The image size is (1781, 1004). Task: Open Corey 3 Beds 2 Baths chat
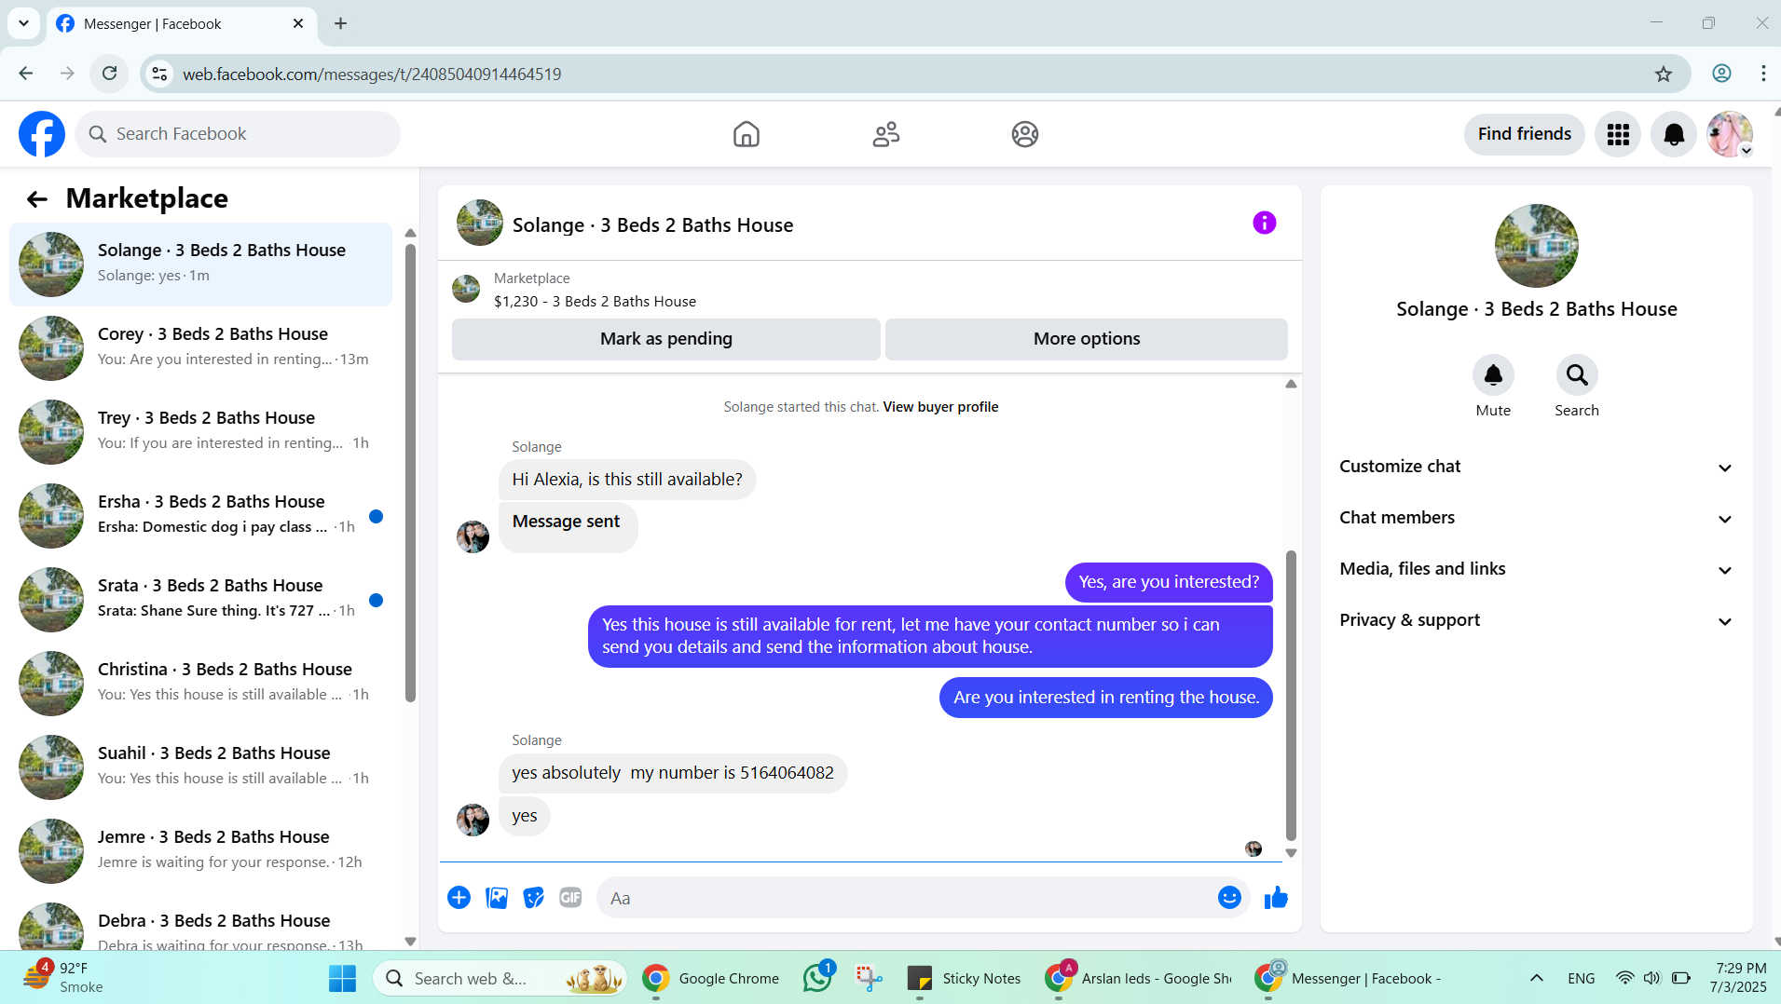point(200,347)
